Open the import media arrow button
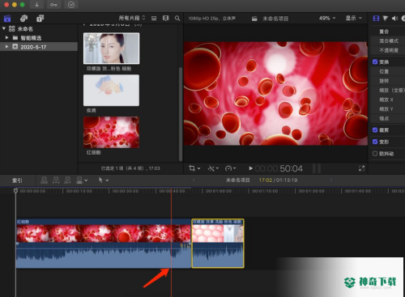The image size is (405, 297). click(x=36, y=5)
